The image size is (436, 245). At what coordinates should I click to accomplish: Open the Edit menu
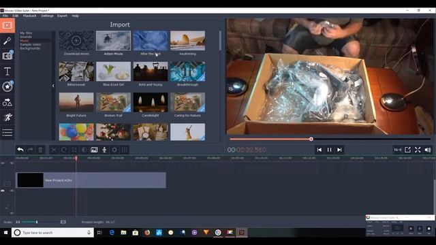tap(15, 16)
